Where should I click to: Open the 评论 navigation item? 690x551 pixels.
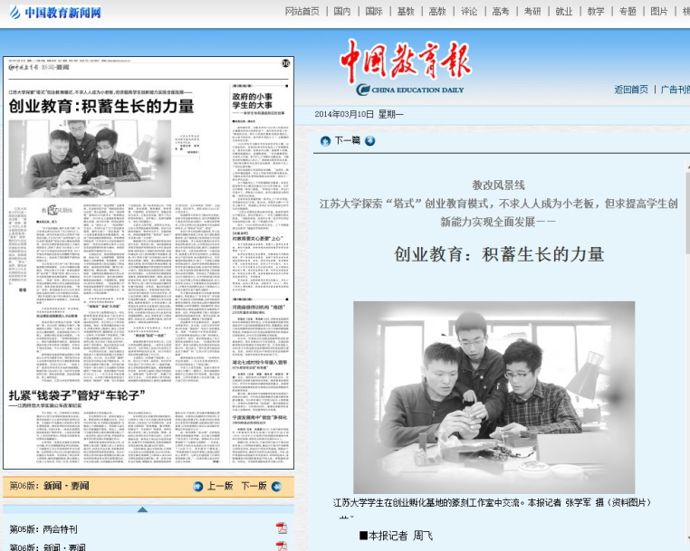[468, 12]
